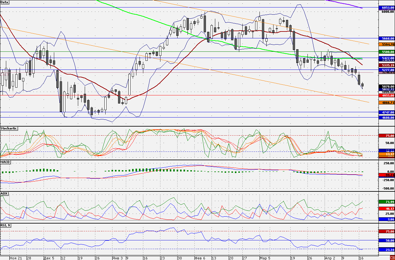Select the Фев 6 date marker
Image resolution: width=395 pixels, height=260 pixels.
[200, 258]
